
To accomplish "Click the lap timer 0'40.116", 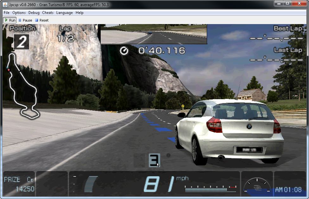I will pyautogui.click(x=162, y=51).
